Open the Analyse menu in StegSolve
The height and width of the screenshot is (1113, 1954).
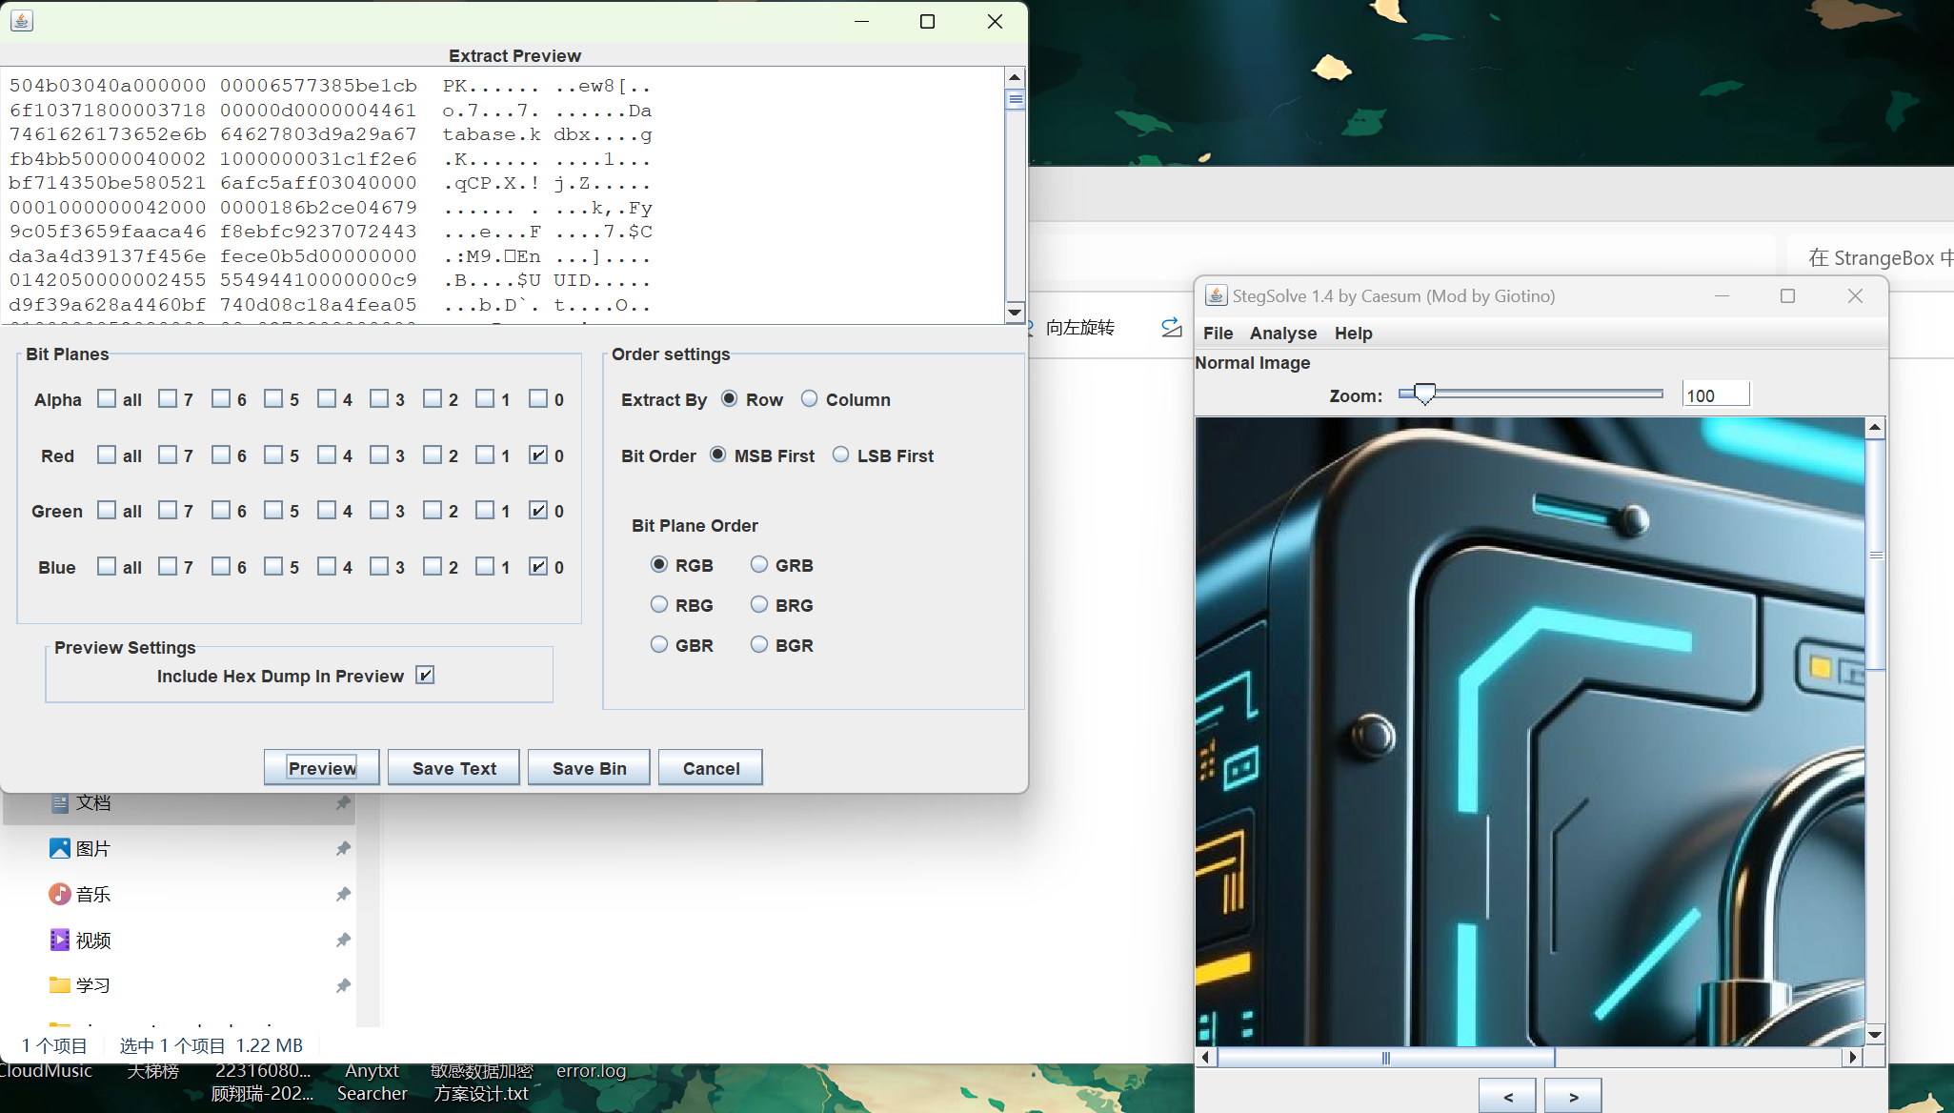1282,333
